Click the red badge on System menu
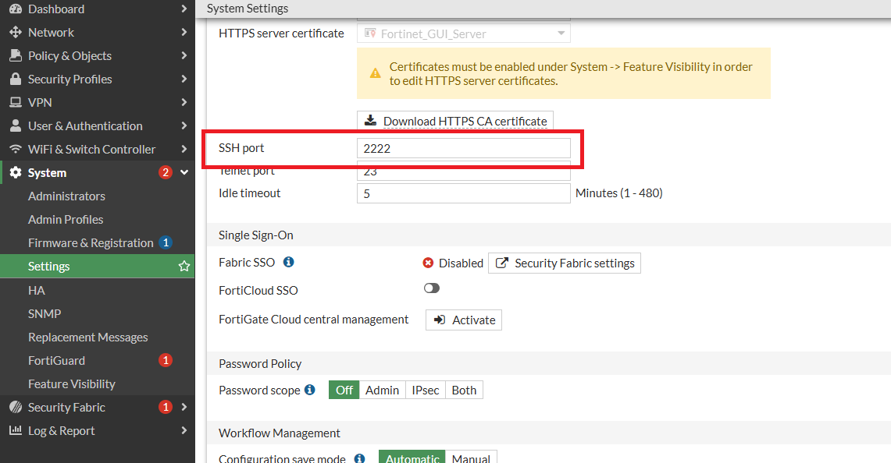Screen dimensions: 891x463 [166, 172]
